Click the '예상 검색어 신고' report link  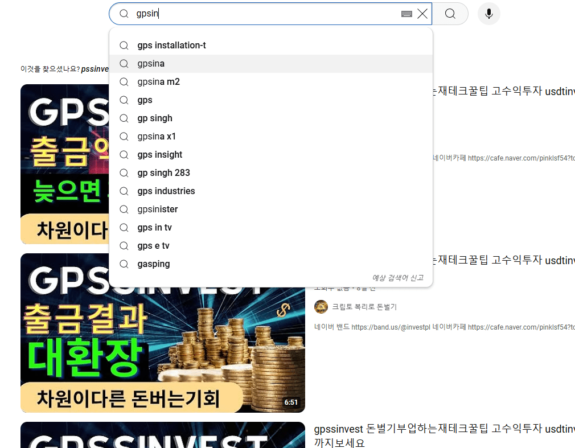(398, 278)
